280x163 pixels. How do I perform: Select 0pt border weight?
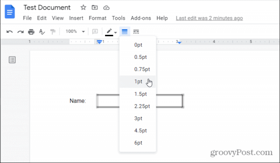138,45
